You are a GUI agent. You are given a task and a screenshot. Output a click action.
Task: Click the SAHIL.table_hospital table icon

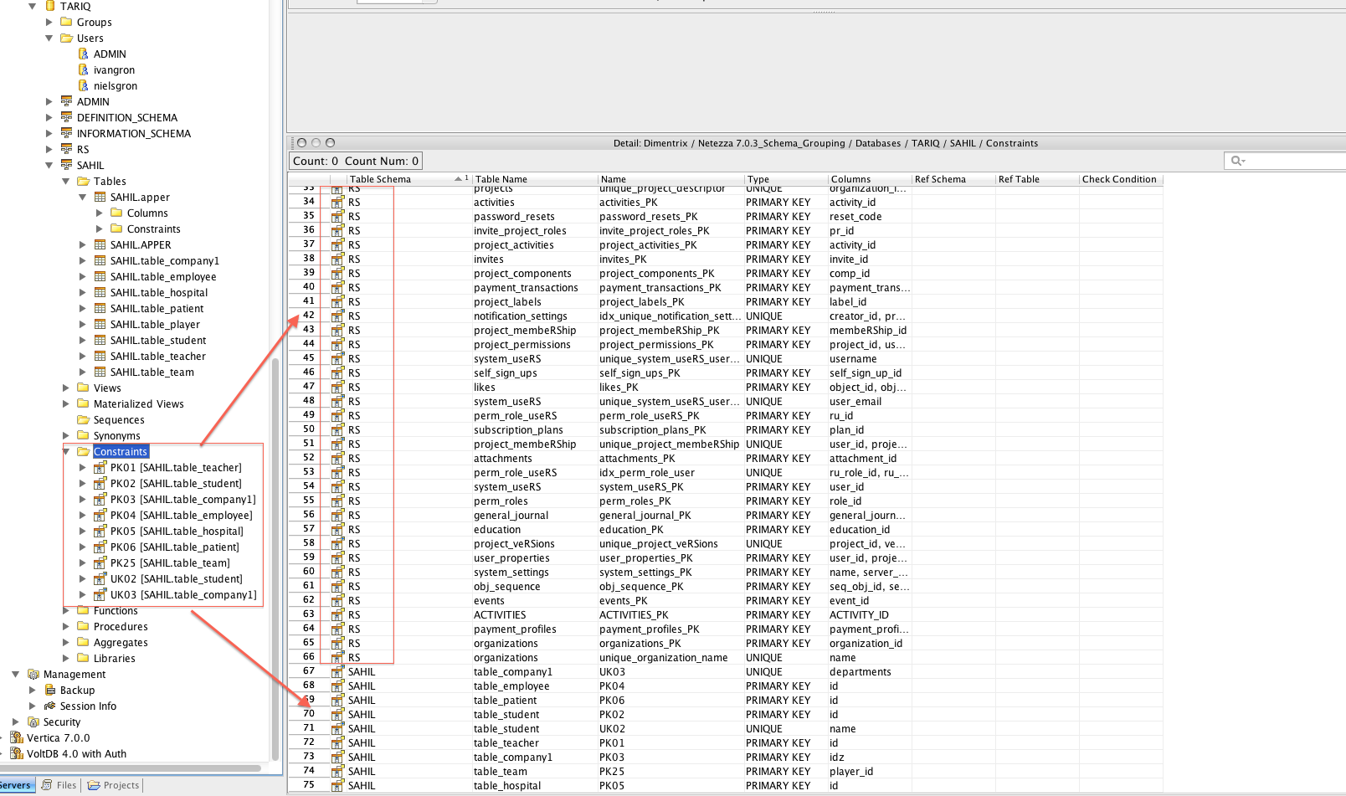click(x=100, y=292)
